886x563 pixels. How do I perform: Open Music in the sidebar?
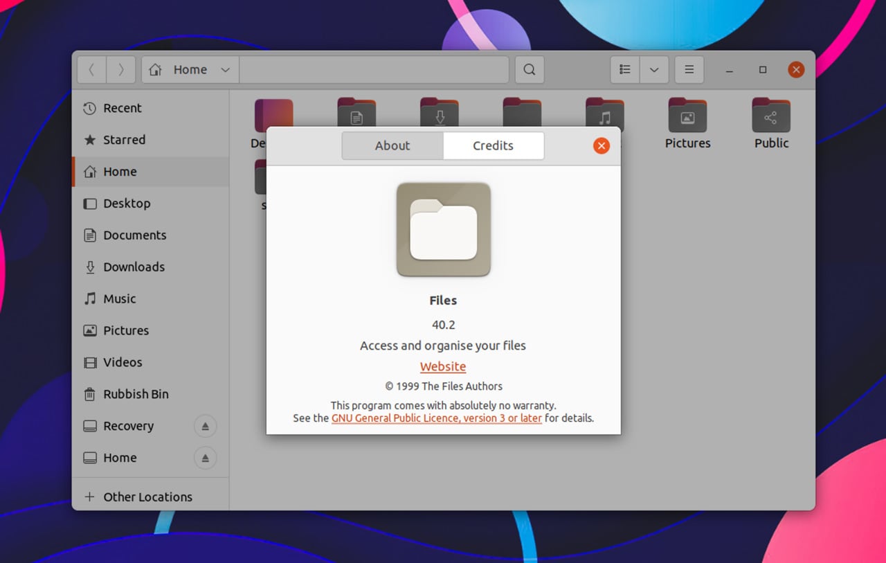click(x=150, y=299)
